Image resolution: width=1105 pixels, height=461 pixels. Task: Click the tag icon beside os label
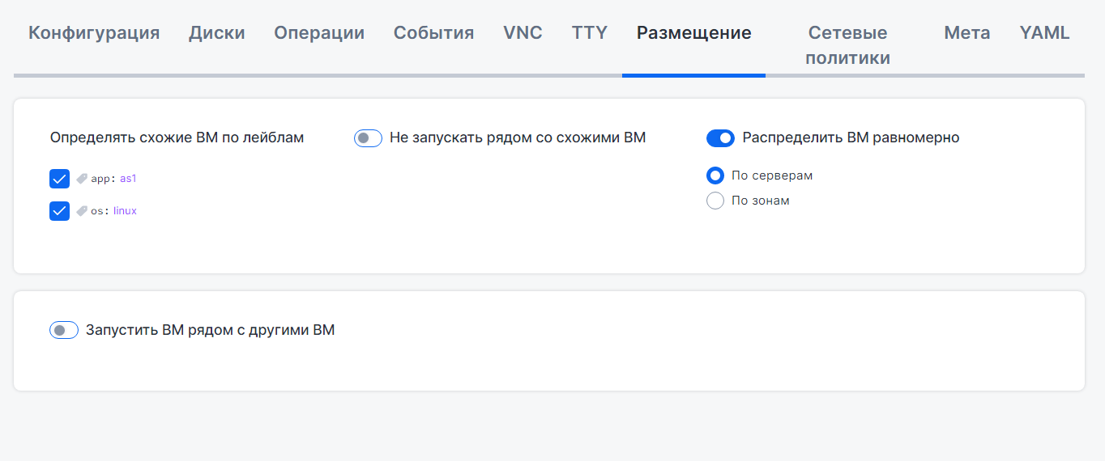click(82, 211)
